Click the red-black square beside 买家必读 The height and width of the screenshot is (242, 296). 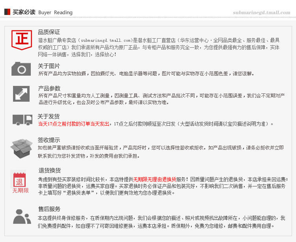point(7,12)
